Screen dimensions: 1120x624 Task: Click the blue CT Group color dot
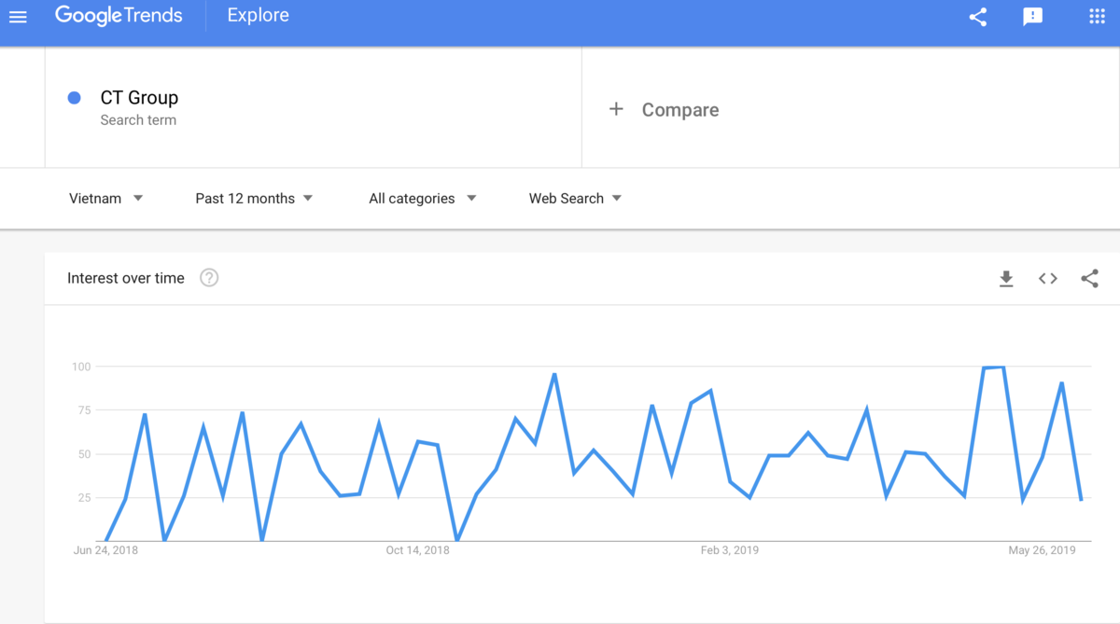tap(75, 98)
